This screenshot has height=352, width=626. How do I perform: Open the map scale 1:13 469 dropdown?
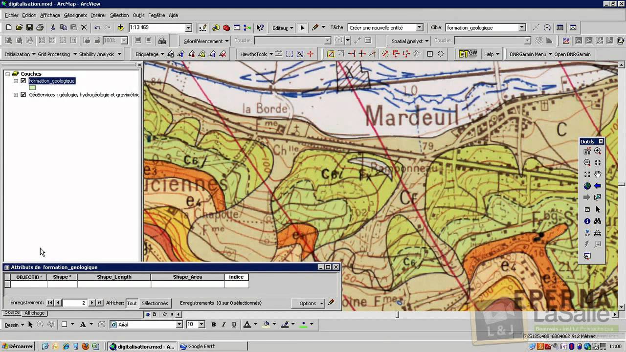(x=188, y=28)
